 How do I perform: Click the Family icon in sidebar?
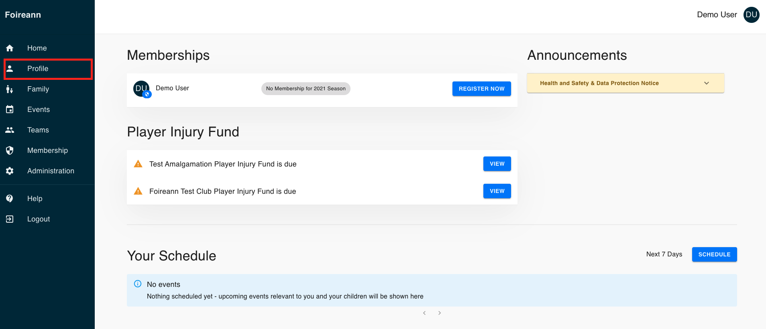point(10,89)
